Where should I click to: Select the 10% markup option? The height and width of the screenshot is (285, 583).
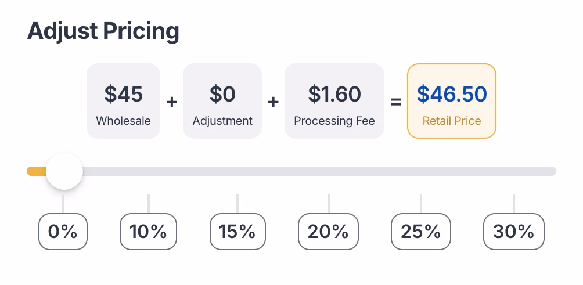(148, 232)
